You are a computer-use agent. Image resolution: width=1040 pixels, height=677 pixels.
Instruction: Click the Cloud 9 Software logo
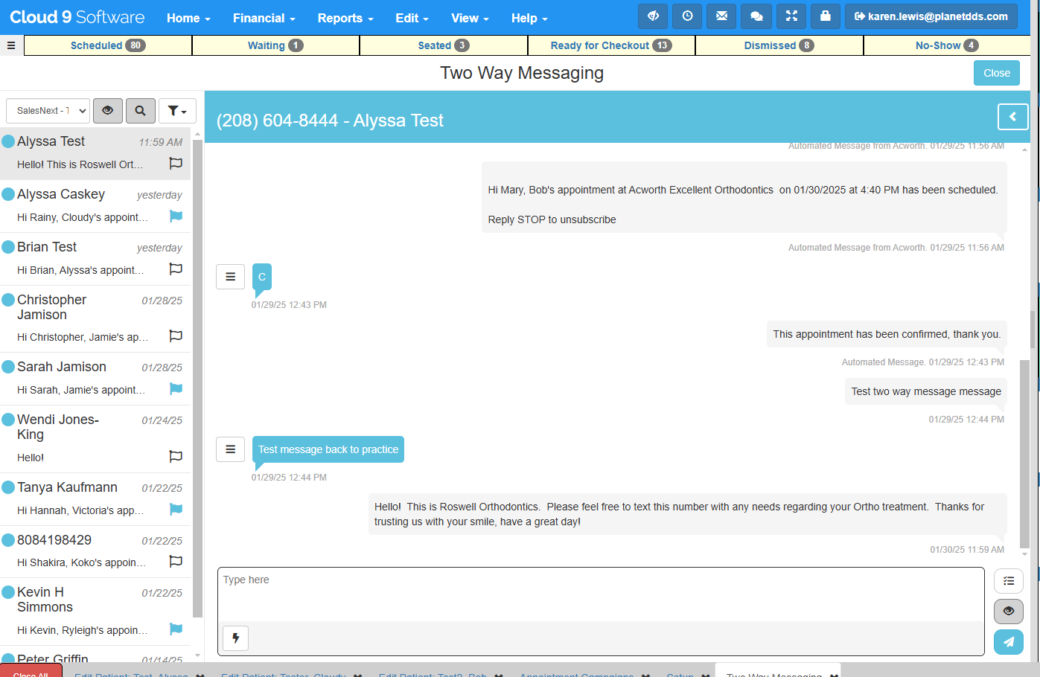pyautogui.click(x=77, y=16)
